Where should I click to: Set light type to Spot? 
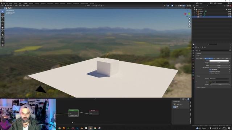click(x=217, y=58)
